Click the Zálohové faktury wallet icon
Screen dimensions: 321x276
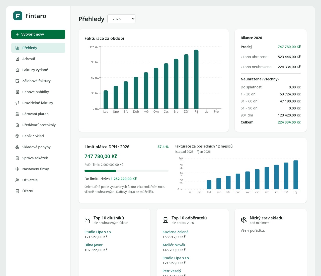[x=17, y=81]
